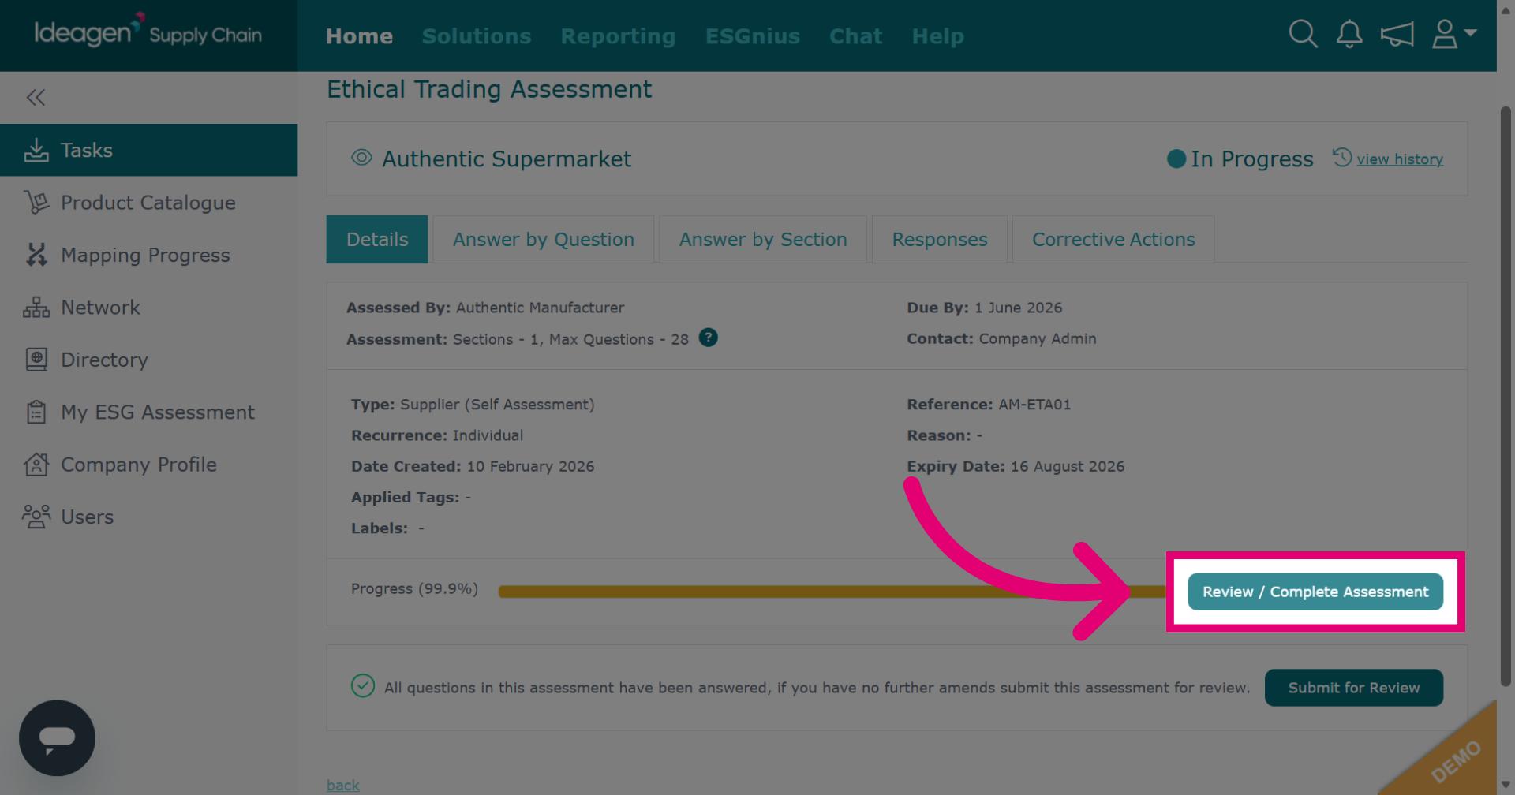
Task: Click the Product Catalogue cart icon
Action: (x=36, y=203)
